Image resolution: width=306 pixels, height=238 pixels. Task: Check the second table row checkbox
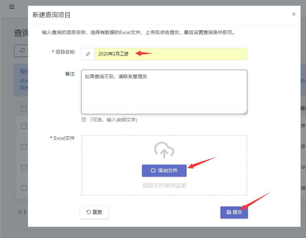24,147
